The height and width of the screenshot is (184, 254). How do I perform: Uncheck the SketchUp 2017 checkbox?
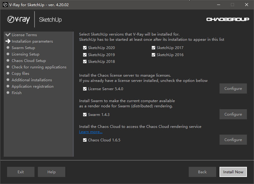(x=153, y=48)
